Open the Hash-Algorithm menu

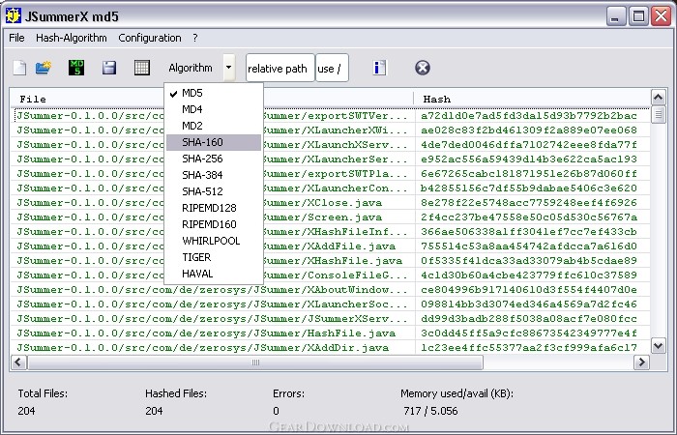click(72, 38)
